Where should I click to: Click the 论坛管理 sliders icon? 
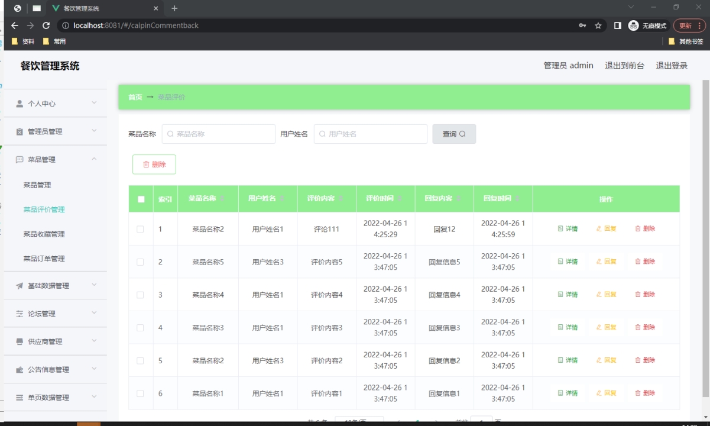(x=20, y=314)
